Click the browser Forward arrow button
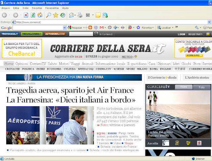 16,15
